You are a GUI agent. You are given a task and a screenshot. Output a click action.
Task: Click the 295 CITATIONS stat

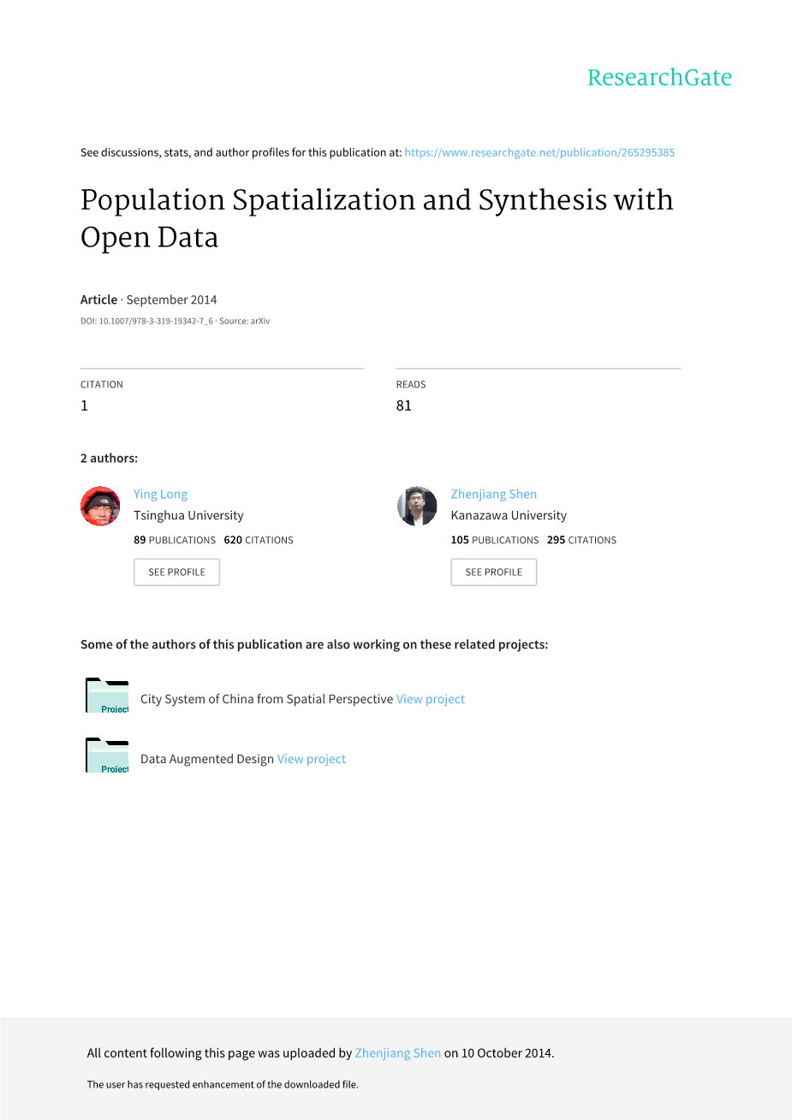tap(581, 540)
